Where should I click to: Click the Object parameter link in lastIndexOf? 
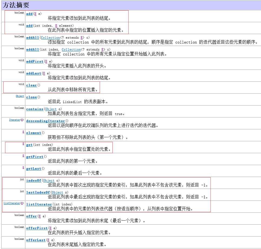pos(58,193)
